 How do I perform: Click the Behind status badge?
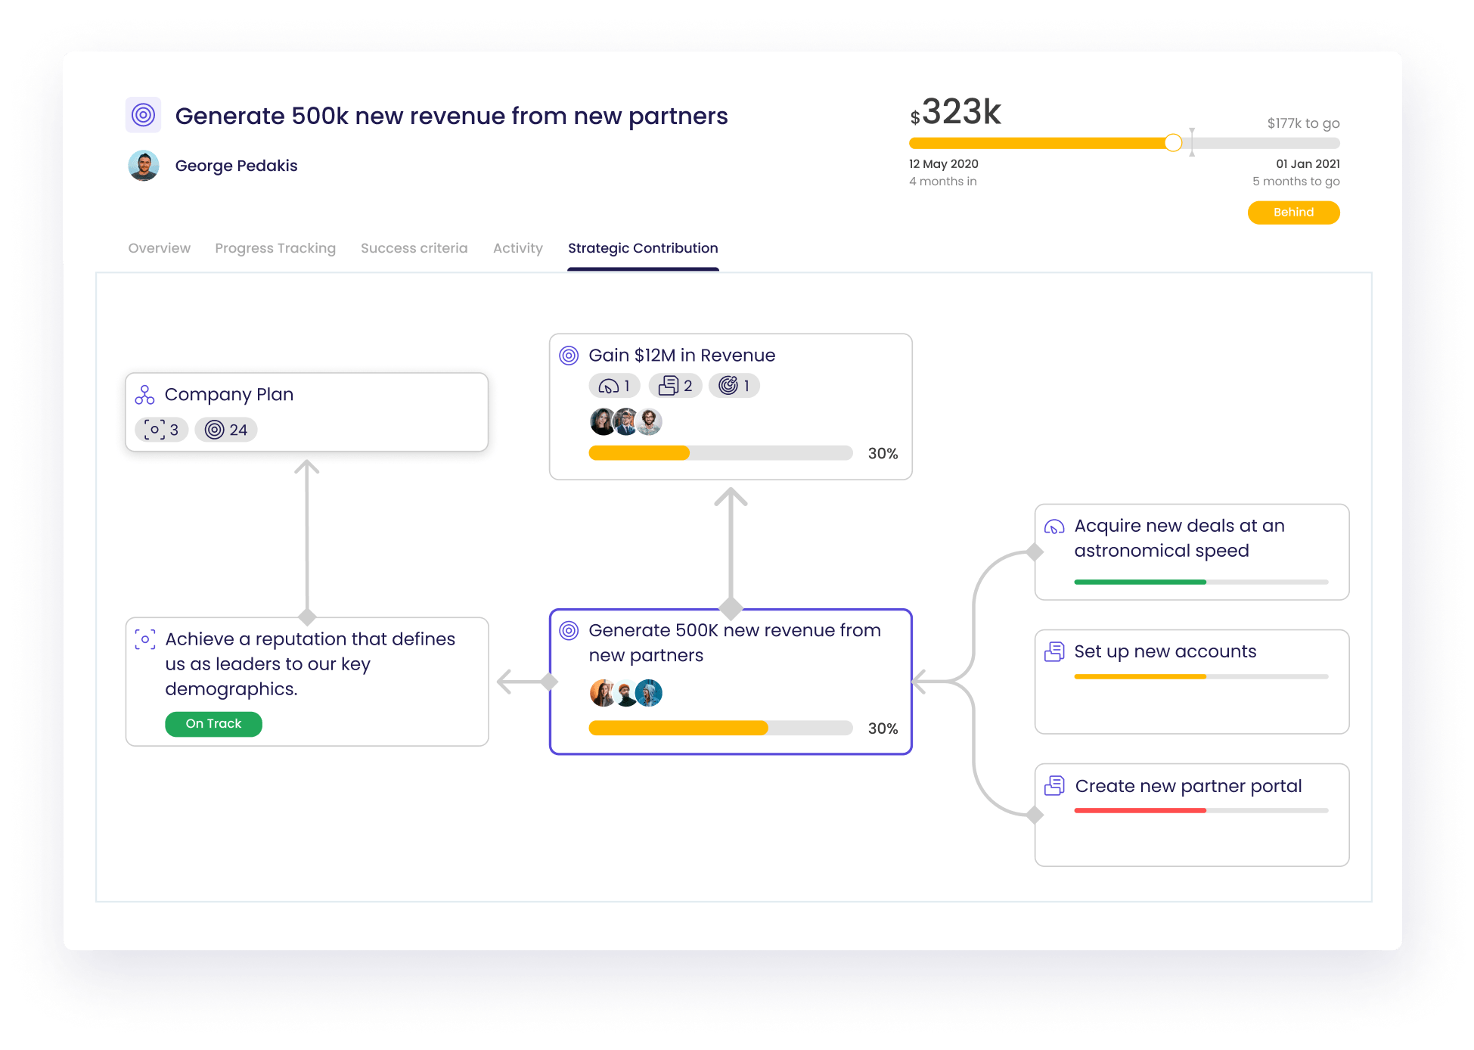[x=1293, y=213]
